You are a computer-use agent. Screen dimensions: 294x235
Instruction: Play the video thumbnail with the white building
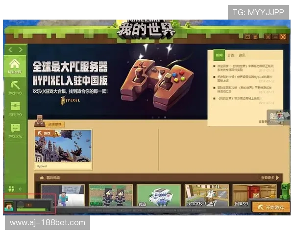click(x=159, y=195)
